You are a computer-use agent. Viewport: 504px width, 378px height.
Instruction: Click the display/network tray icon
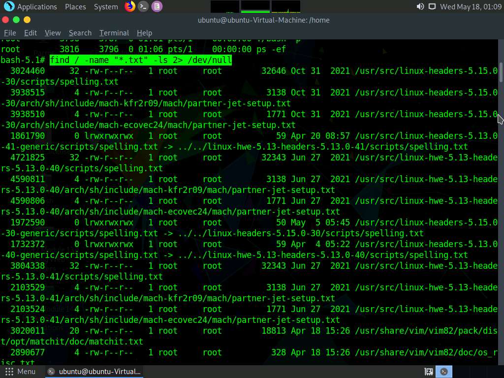(x=432, y=6)
